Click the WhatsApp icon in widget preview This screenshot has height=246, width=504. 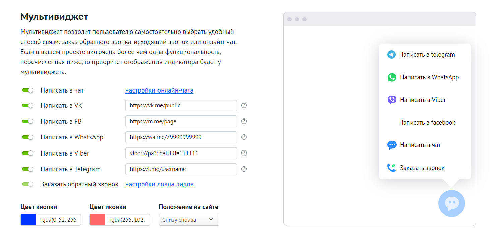point(392,77)
